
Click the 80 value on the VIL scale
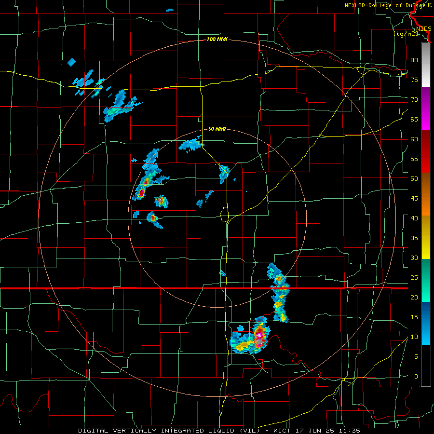point(414,60)
